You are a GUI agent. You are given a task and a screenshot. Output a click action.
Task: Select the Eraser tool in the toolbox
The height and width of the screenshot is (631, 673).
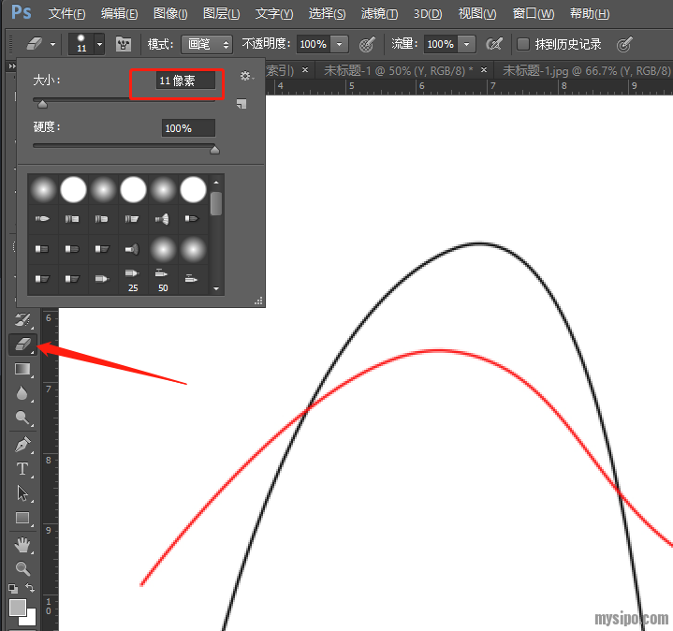click(22, 345)
